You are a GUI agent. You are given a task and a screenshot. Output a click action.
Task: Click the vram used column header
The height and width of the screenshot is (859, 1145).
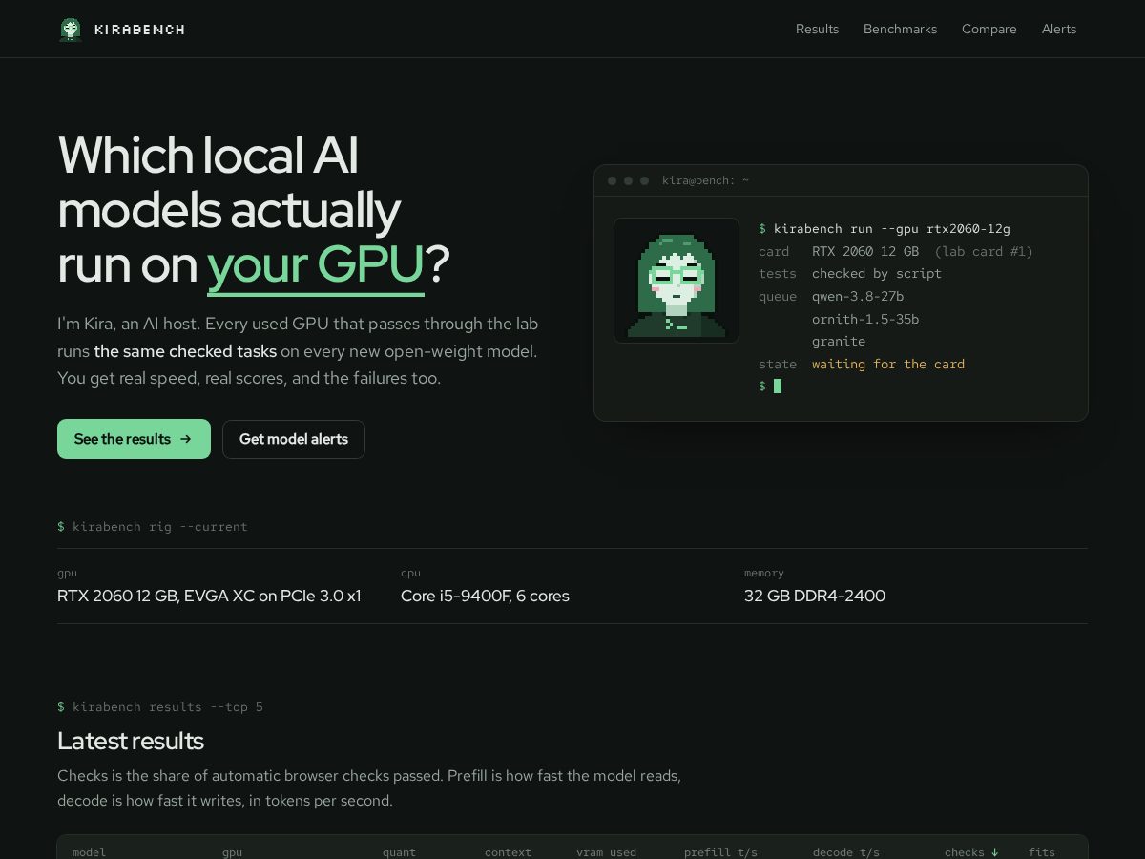[606, 851]
